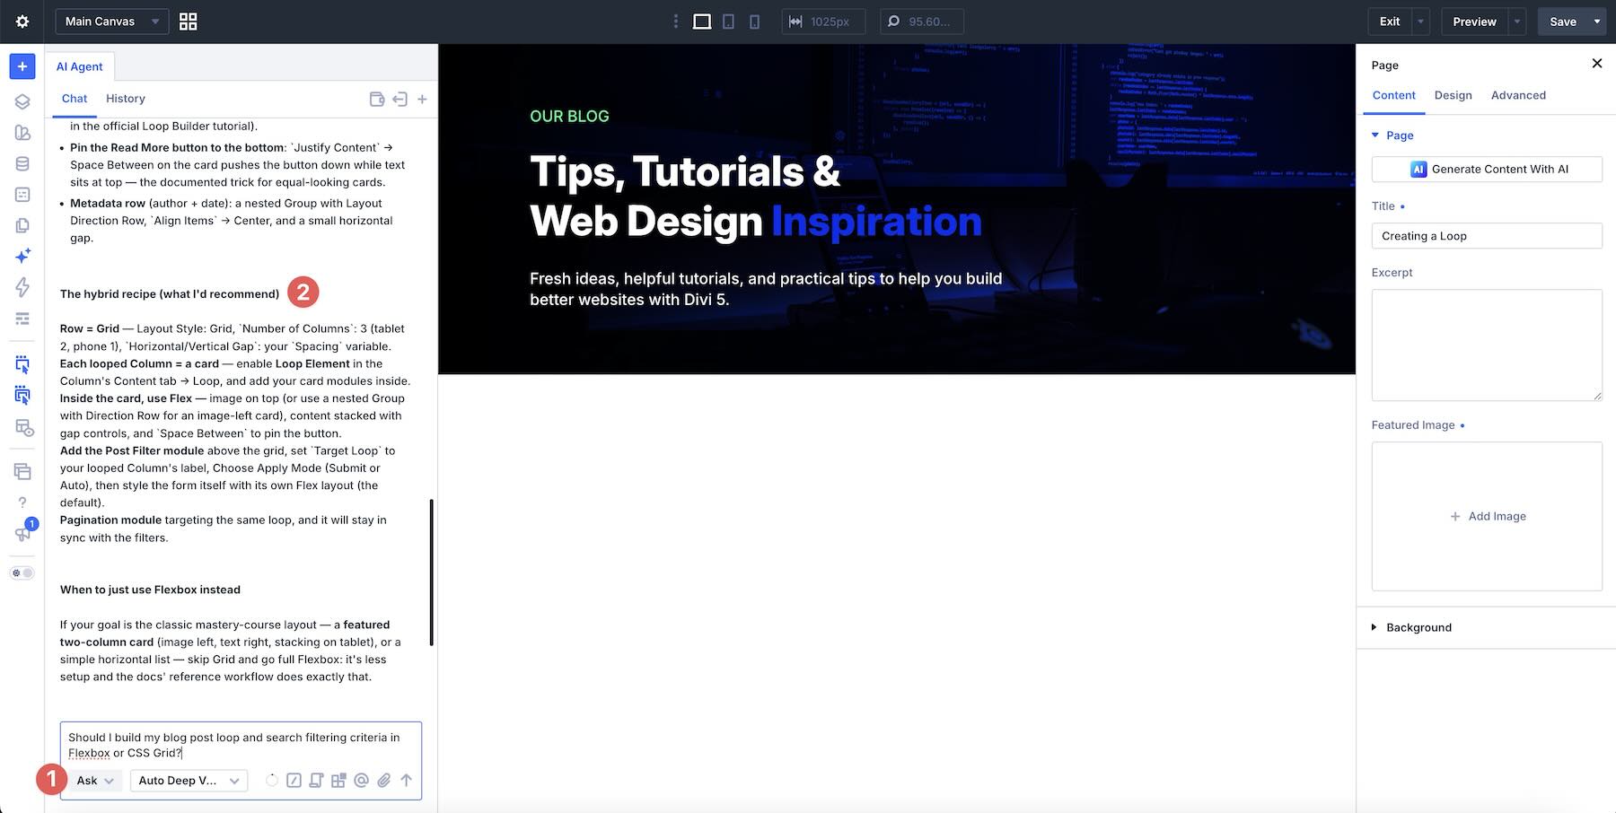Image resolution: width=1616 pixels, height=813 pixels.
Task: Click the Exit button
Action: (1390, 22)
